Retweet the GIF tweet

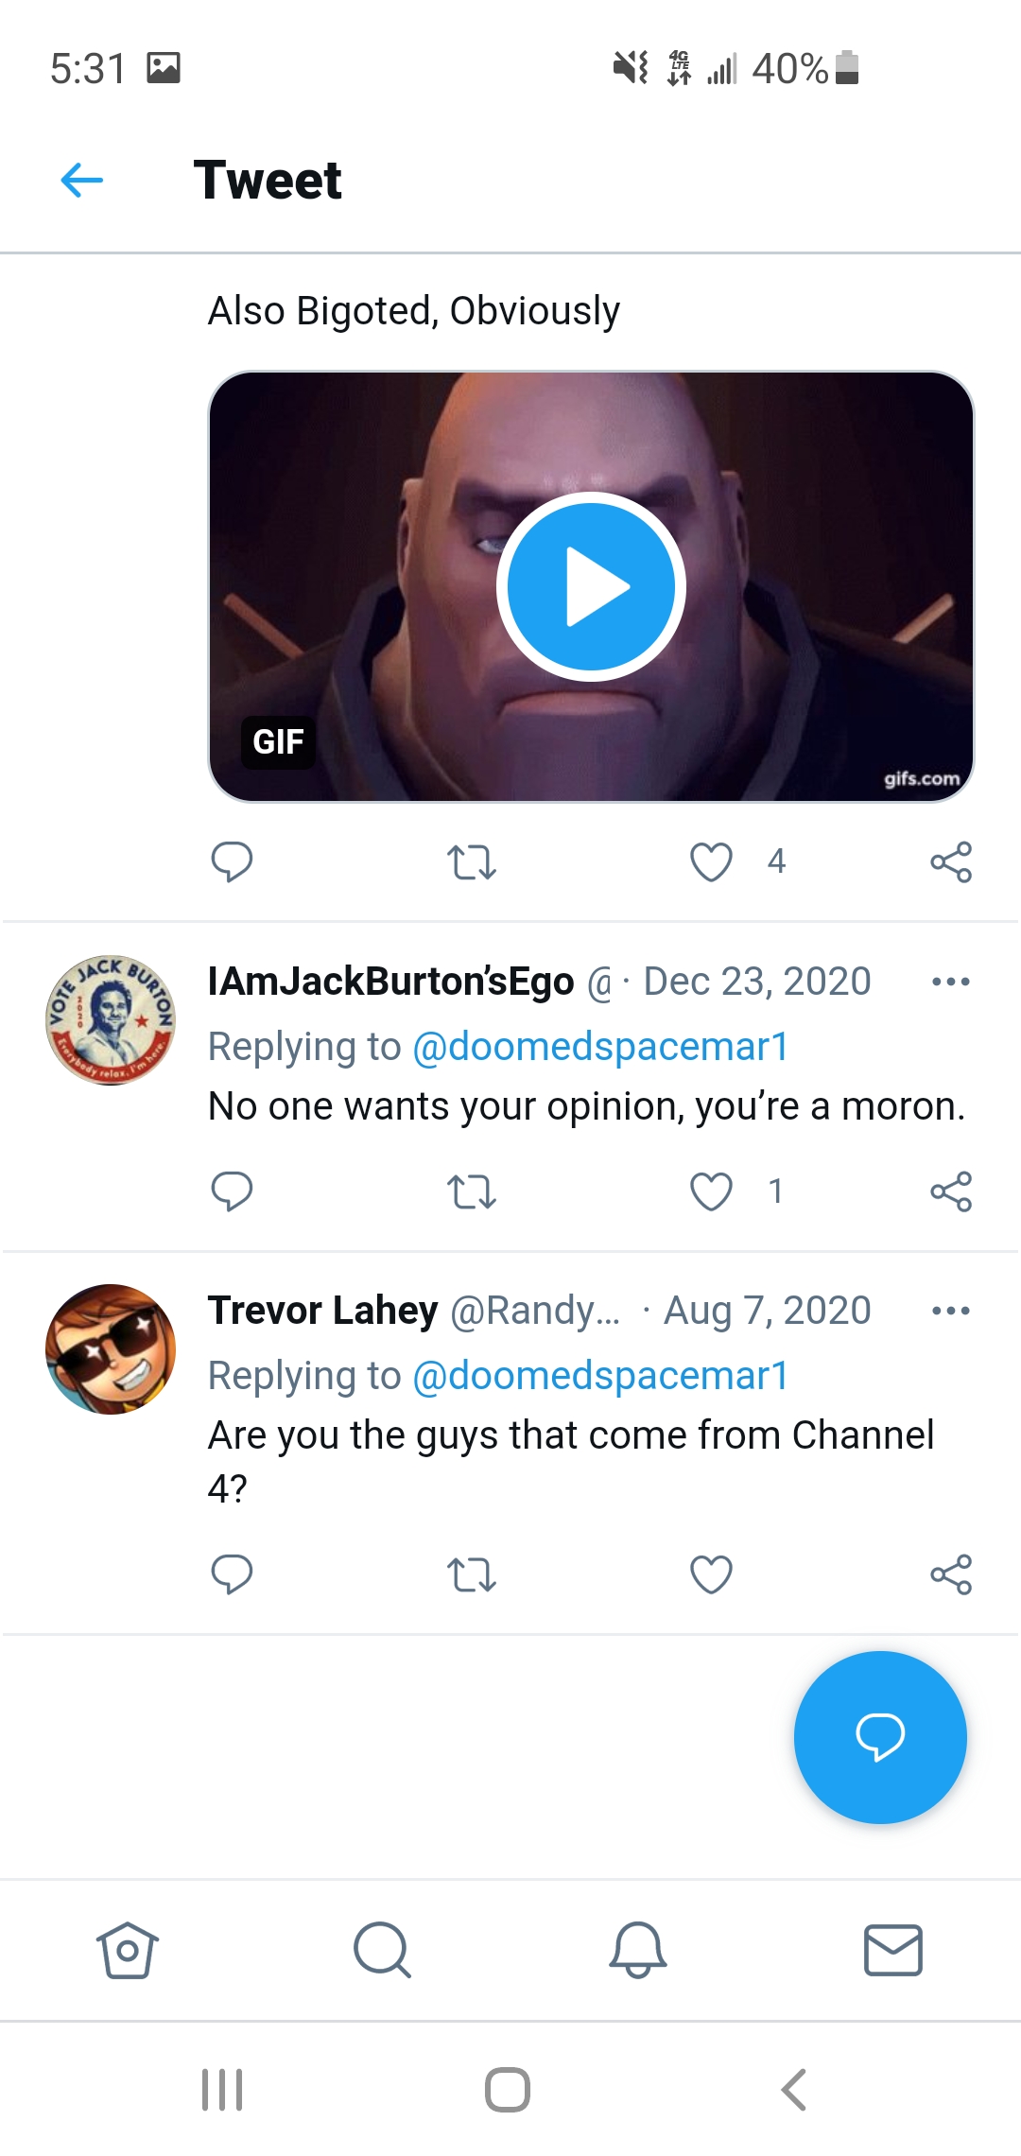click(471, 861)
